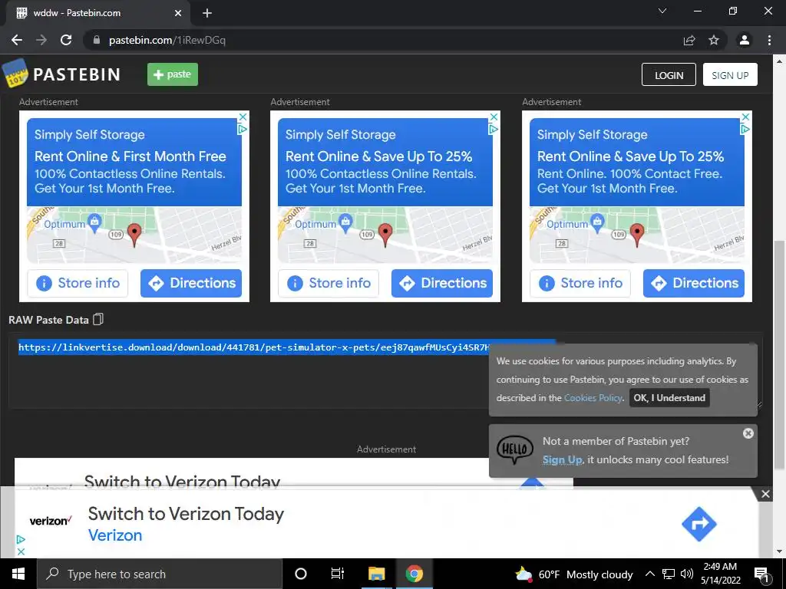Close the third Simply Self Storage ad

[745, 117]
